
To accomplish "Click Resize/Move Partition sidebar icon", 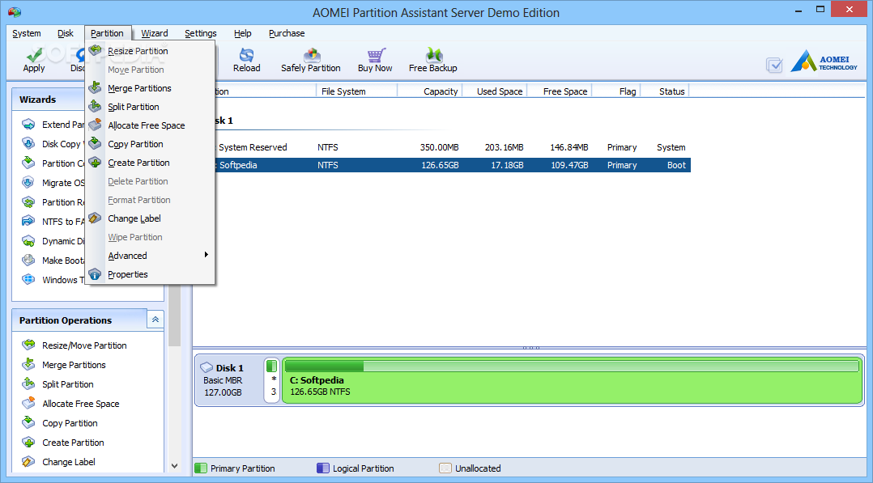I will [x=28, y=345].
